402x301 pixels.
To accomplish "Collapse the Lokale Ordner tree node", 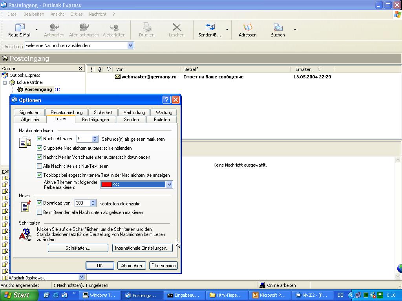I will click(5, 82).
